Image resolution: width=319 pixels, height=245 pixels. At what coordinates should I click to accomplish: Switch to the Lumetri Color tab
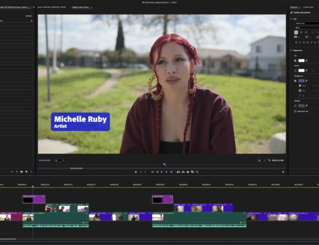point(308,7)
